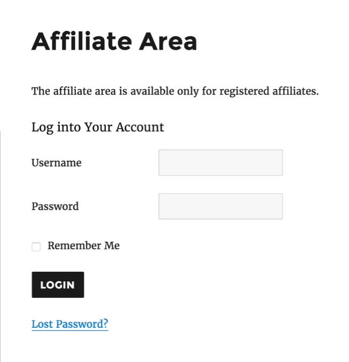Click the word 'affiliates.' ending the notice

(296, 91)
